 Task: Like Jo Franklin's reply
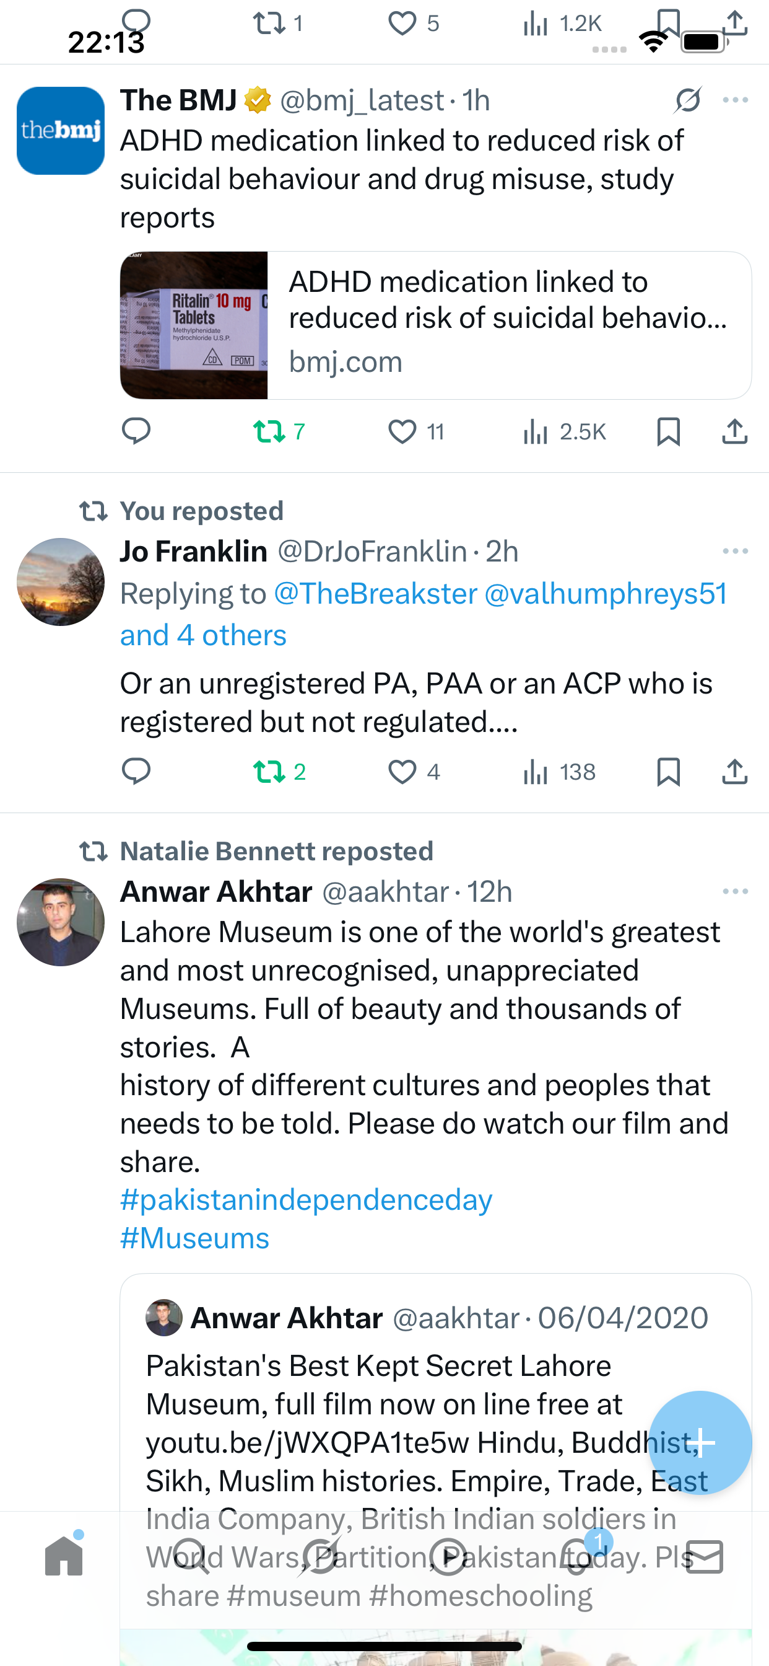tap(402, 772)
